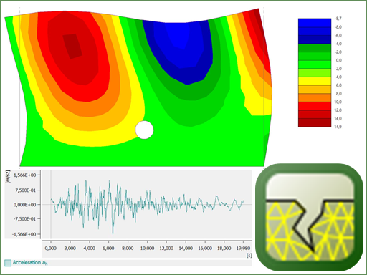The height and width of the screenshot is (275, 367).
Task: Click the time axis tick 0,000
Action: [51, 249]
